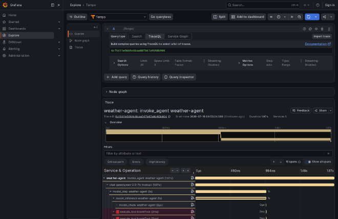Open the Home page
Screen dimensions: 338x219
click(12, 15)
